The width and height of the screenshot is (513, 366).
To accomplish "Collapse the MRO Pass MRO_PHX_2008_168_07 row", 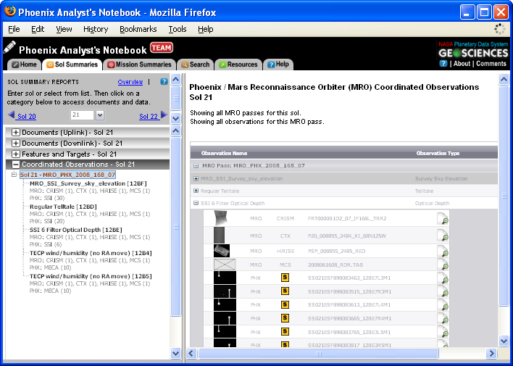I will point(196,166).
